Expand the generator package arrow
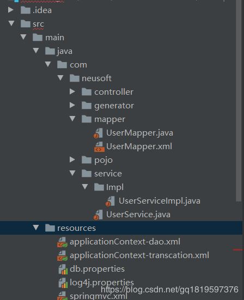The width and height of the screenshot is (244, 300). coord(72,105)
